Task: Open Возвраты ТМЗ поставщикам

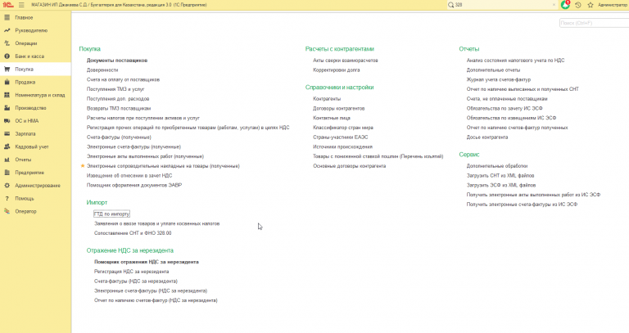Action: (x=119, y=108)
